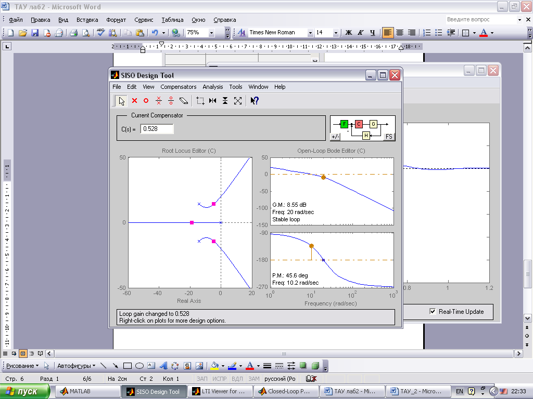Viewport: 533px width, 399px height.
Task: Toggle numbered list formatting
Action: (x=427, y=33)
